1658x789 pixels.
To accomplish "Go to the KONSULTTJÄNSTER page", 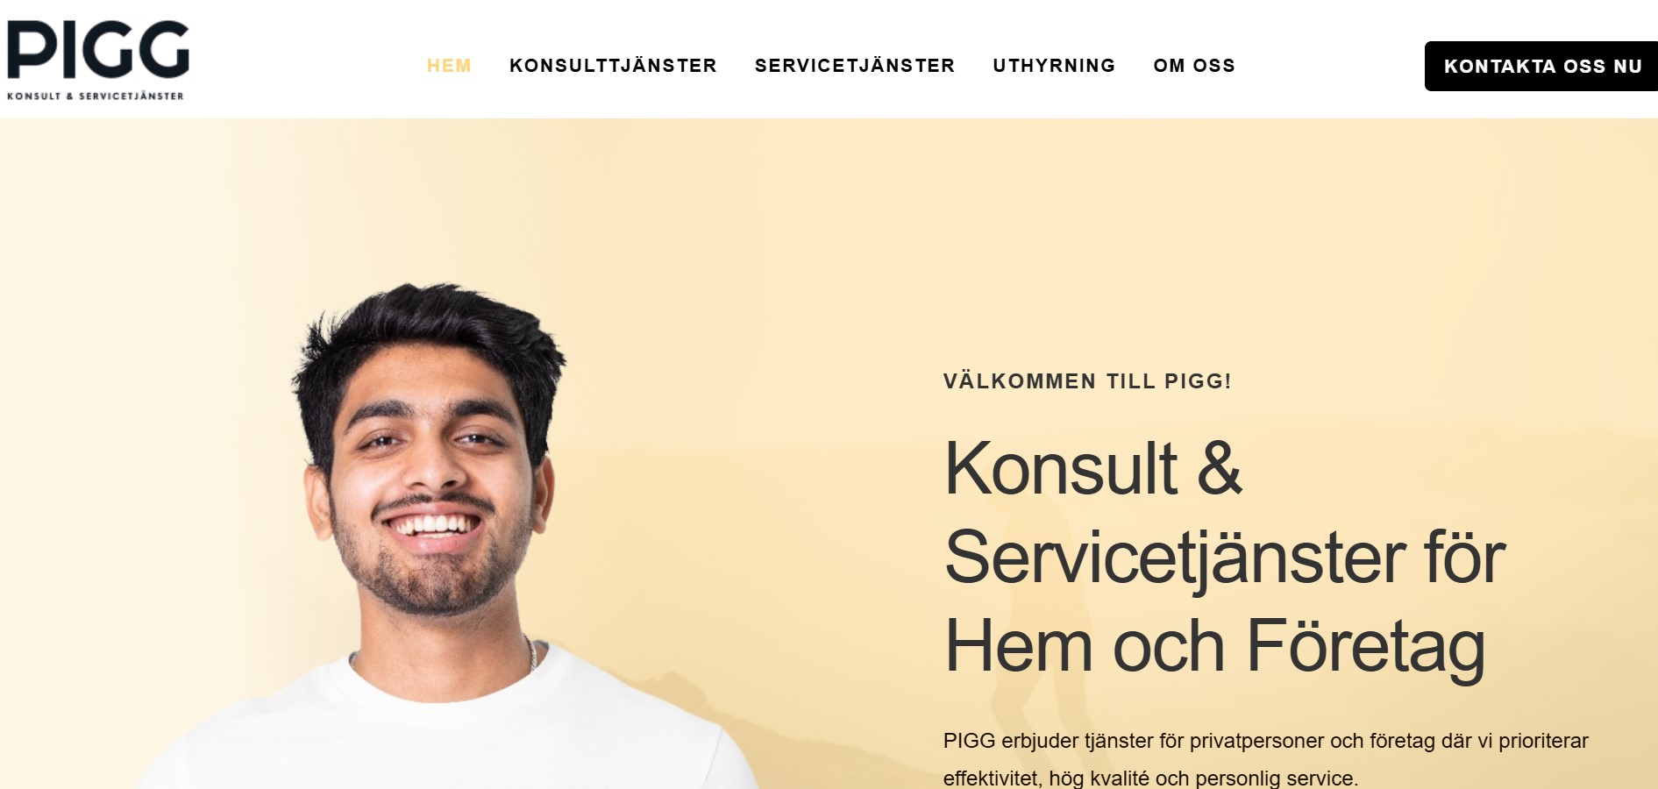I will point(613,66).
